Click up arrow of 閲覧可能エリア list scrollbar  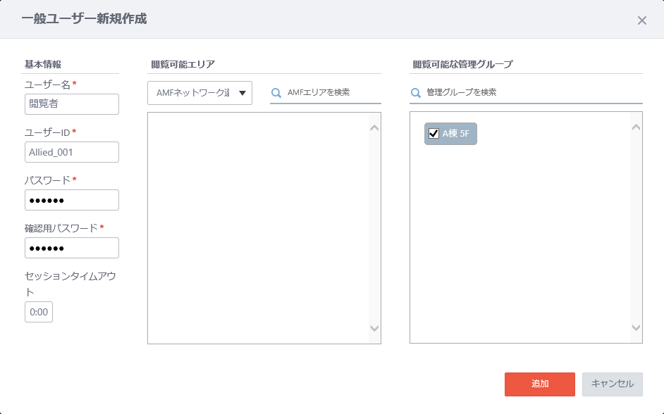pyautogui.click(x=374, y=127)
